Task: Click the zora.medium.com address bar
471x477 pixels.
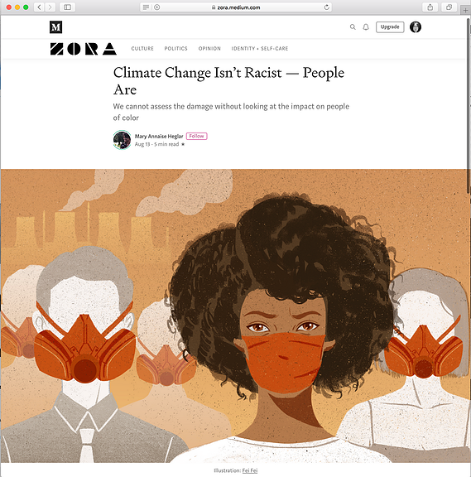Action: 236,7
